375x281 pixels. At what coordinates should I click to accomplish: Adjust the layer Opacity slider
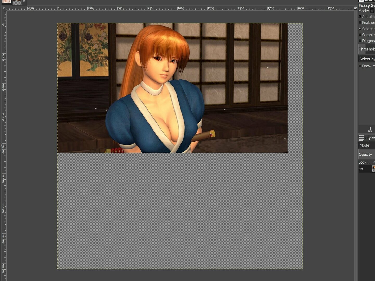pos(367,154)
